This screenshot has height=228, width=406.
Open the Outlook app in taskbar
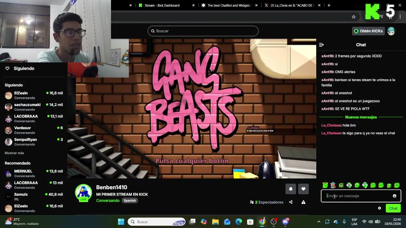pos(227,222)
